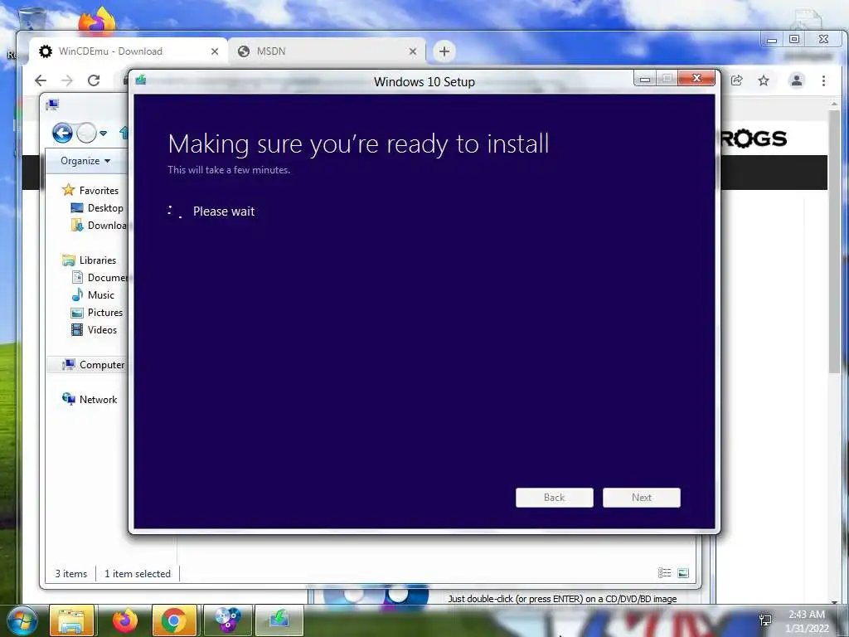Click the network tray icon
This screenshot has width=849, height=637.
pos(765,620)
